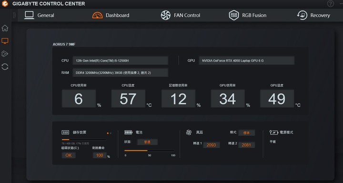This screenshot has width=343, height=183.
Task: Click the GPU model name field
Action: (x=247, y=61)
